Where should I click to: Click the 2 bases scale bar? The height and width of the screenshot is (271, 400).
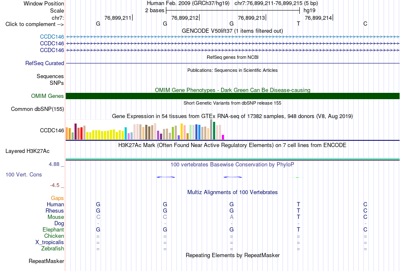233,11
